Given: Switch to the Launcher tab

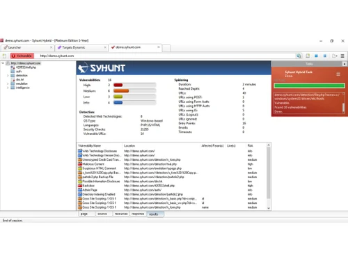Looking at the screenshot, I should point(28,47).
